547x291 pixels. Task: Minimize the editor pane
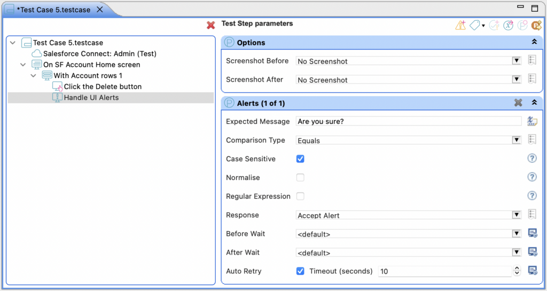[520, 6]
